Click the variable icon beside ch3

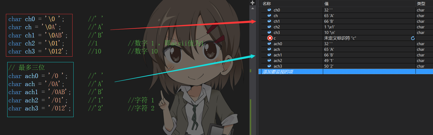pyautogui.click(x=269, y=32)
